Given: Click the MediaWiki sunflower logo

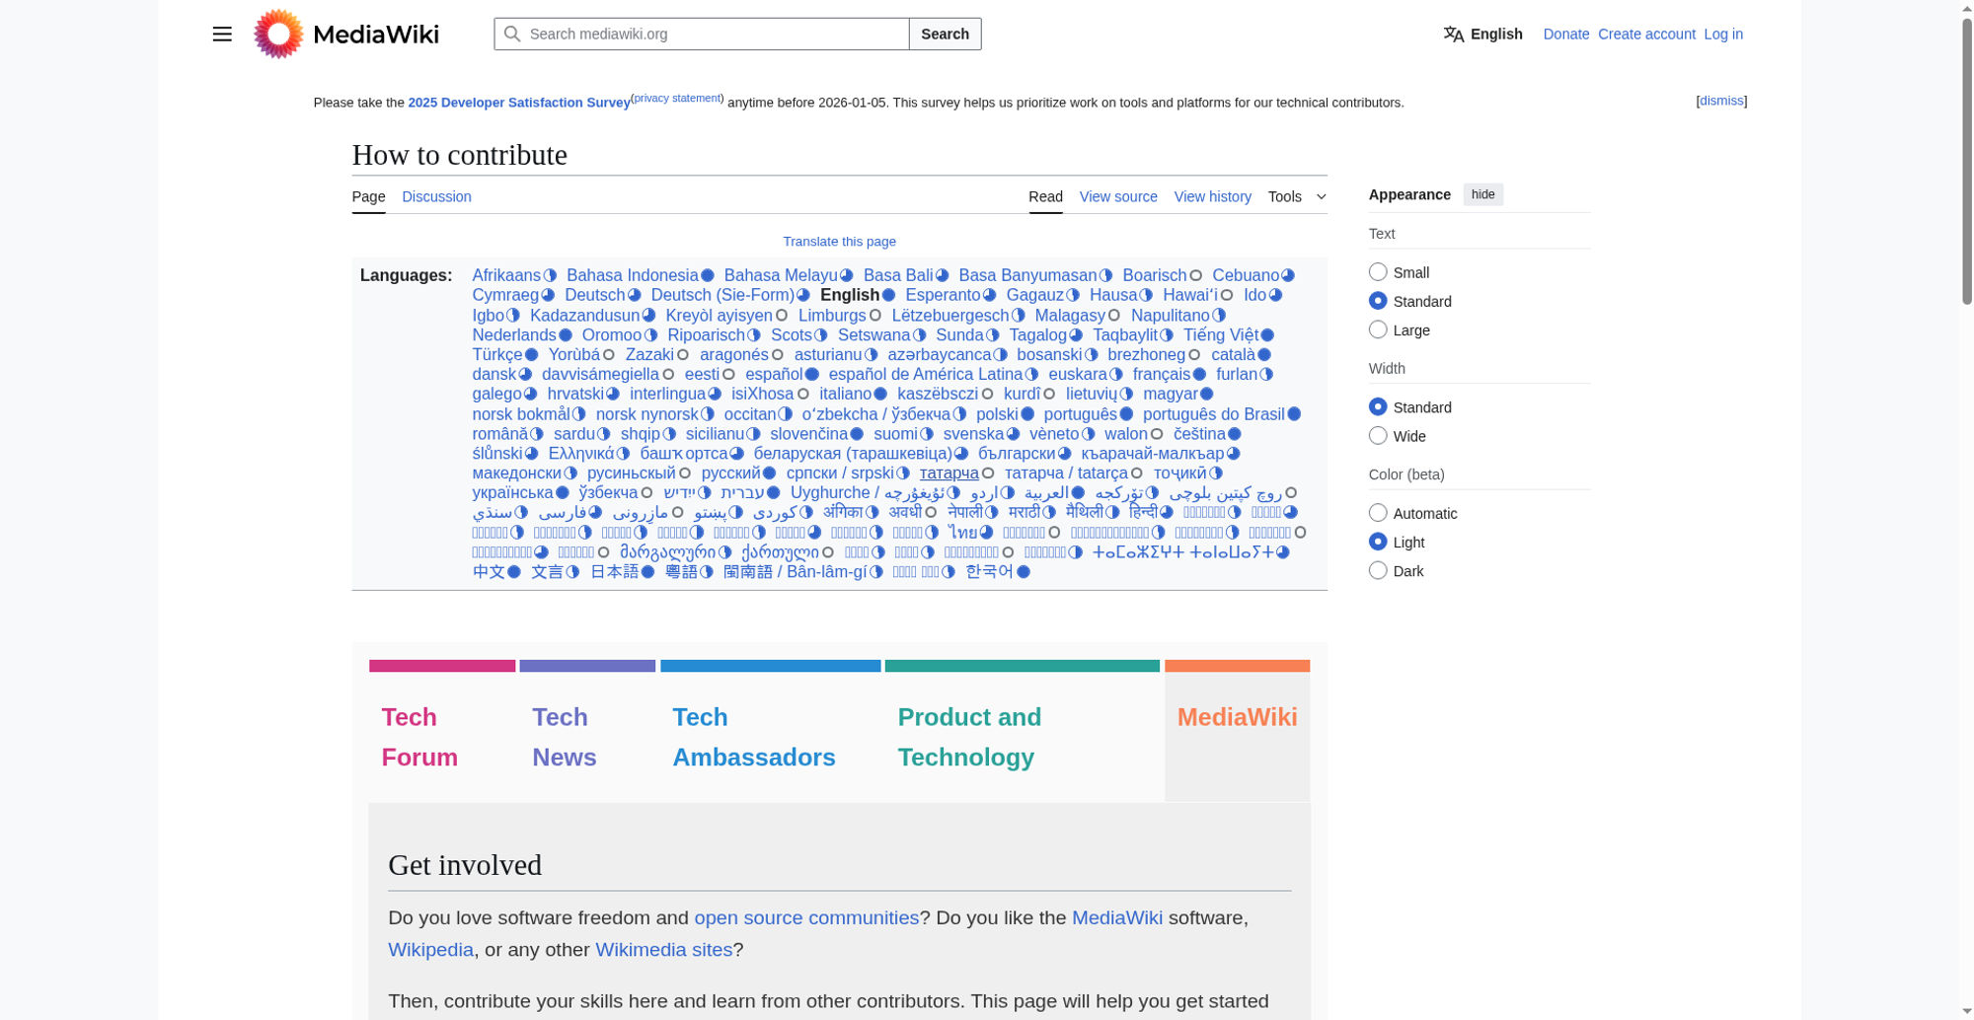Looking at the screenshot, I should [278, 34].
